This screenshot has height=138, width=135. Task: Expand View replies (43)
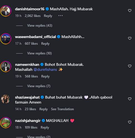[x=40, y=26]
